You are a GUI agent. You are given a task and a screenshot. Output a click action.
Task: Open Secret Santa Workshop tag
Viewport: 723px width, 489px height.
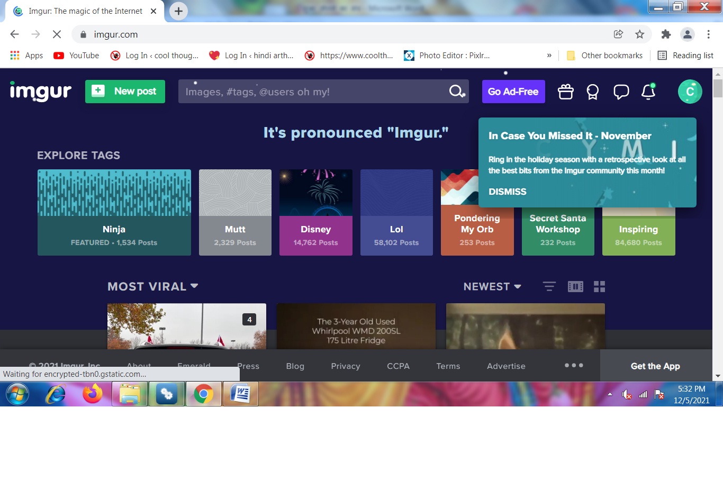(x=558, y=231)
